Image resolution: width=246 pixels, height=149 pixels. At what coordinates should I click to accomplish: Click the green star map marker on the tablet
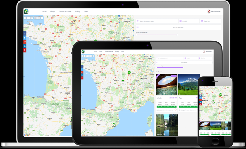[123, 82]
